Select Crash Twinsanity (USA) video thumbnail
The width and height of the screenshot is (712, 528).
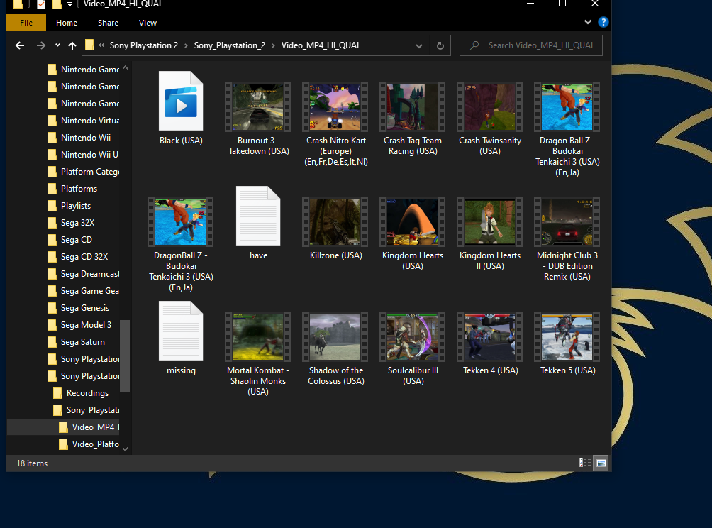(489, 106)
